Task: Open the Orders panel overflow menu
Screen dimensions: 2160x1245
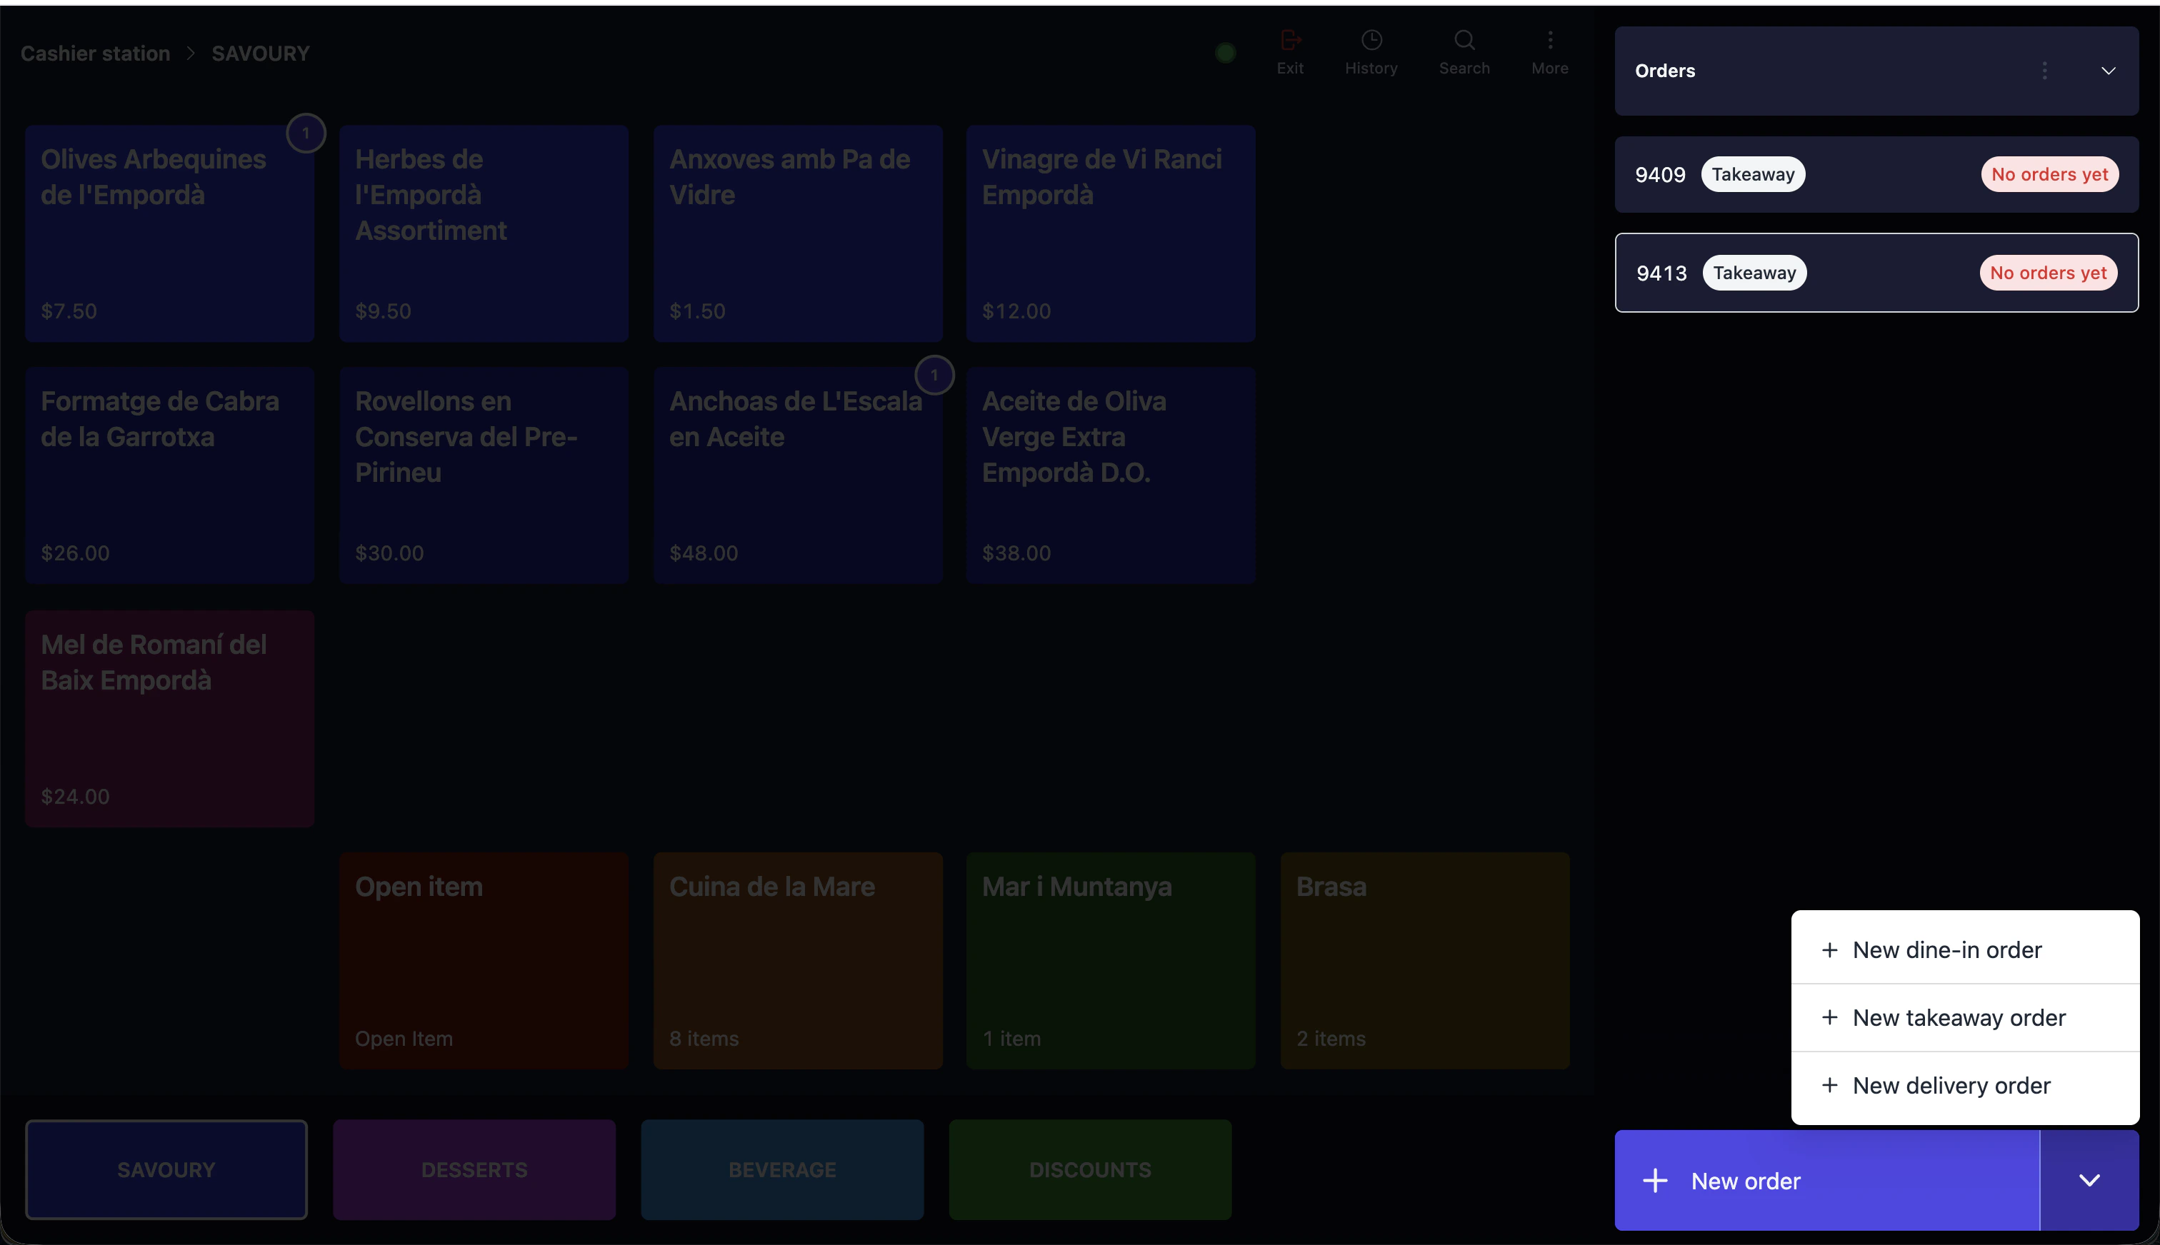Action: 2044,70
